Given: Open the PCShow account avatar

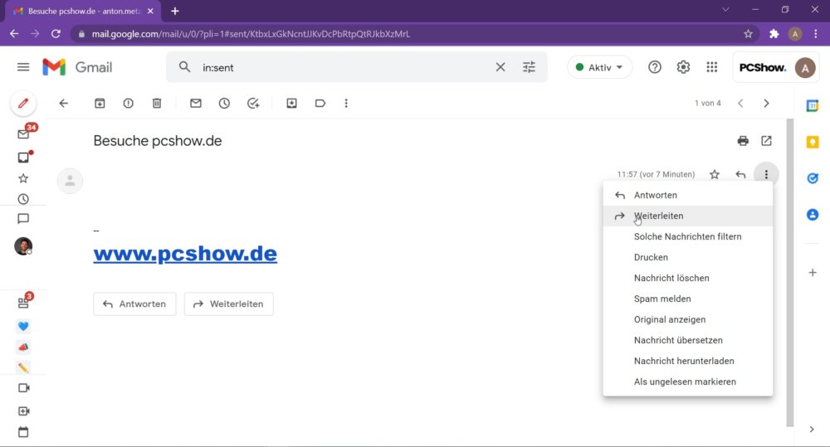Looking at the screenshot, I should [x=805, y=68].
